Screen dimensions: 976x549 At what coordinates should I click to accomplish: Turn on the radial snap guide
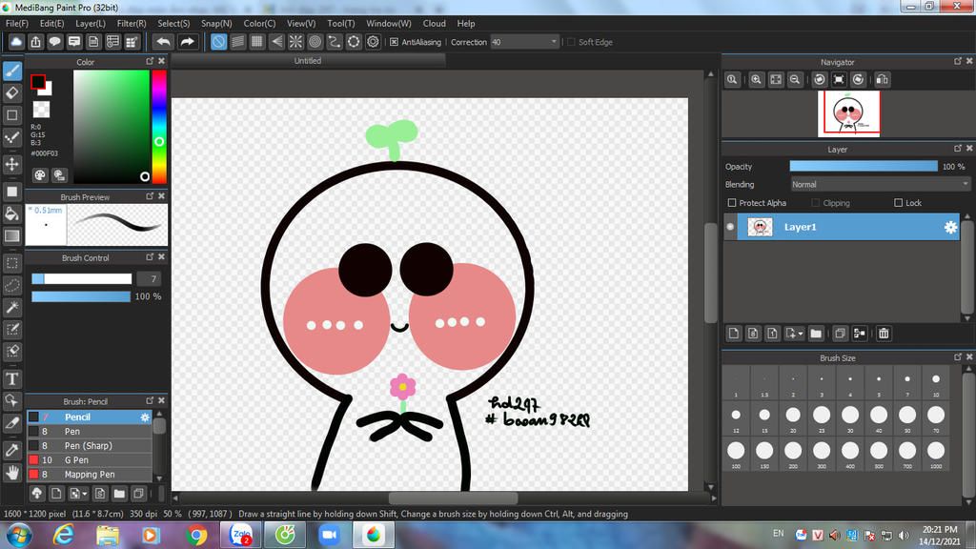[295, 42]
